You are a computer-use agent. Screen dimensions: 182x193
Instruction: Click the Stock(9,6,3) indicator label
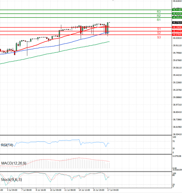coord(11,180)
